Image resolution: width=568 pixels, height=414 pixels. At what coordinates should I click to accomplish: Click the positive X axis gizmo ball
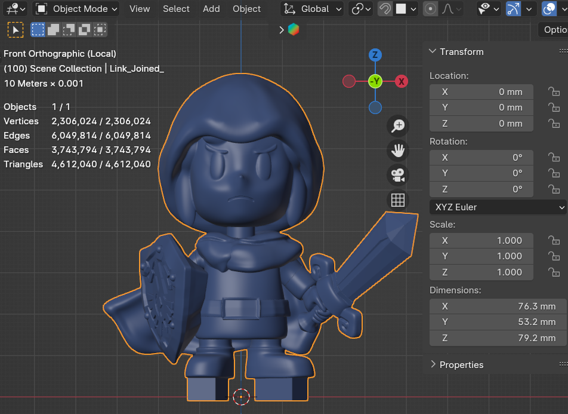pyautogui.click(x=402, y=81)
